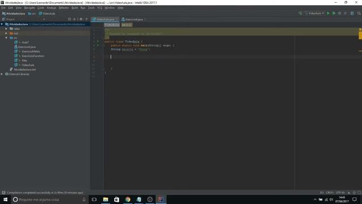Select Aula7 class in project tree

point(25,42)
